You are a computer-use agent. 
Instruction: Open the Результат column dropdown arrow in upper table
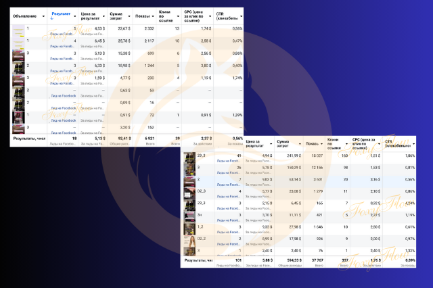[x=75, y=16]
